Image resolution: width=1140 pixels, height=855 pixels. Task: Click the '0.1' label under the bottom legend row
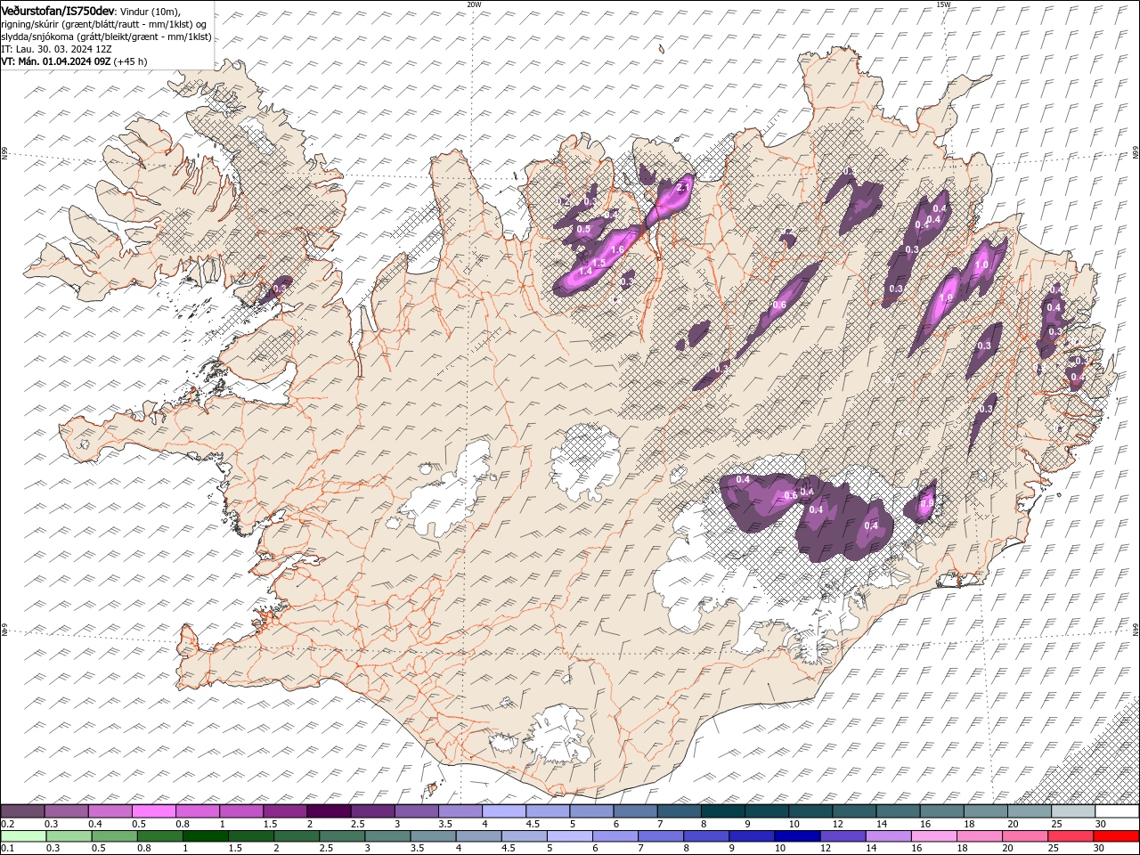click(7, 849)
